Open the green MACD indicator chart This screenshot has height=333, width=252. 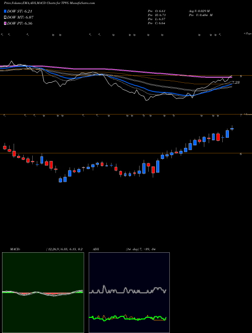pos(43,293)
